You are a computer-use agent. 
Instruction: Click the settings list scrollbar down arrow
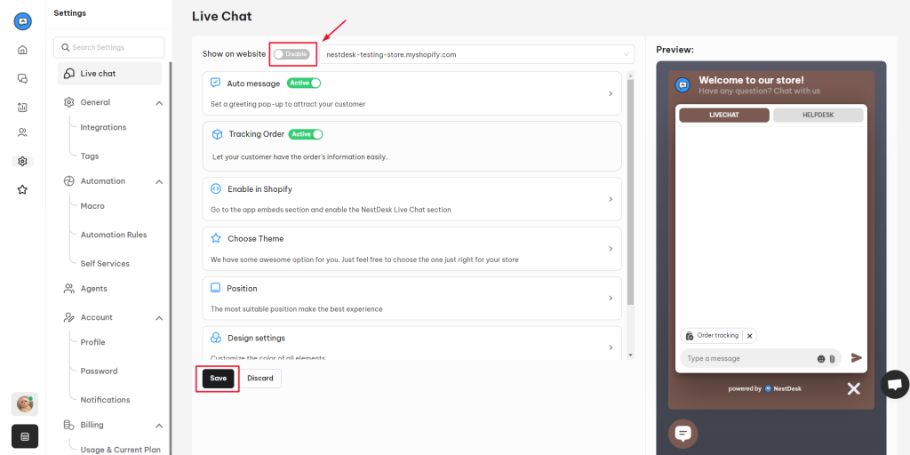[x=631, y=355]
